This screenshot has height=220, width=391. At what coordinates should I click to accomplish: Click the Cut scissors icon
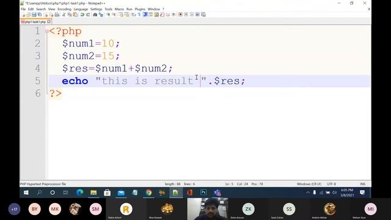[64, 15]
